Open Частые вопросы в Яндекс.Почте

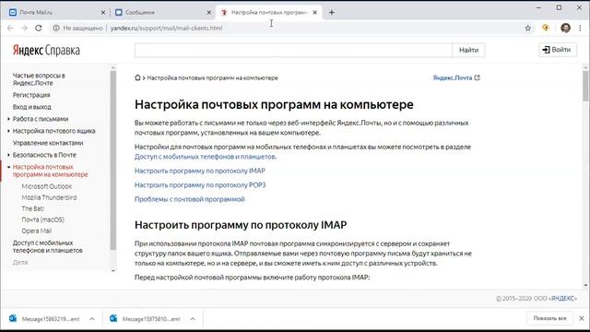(39, 79)
